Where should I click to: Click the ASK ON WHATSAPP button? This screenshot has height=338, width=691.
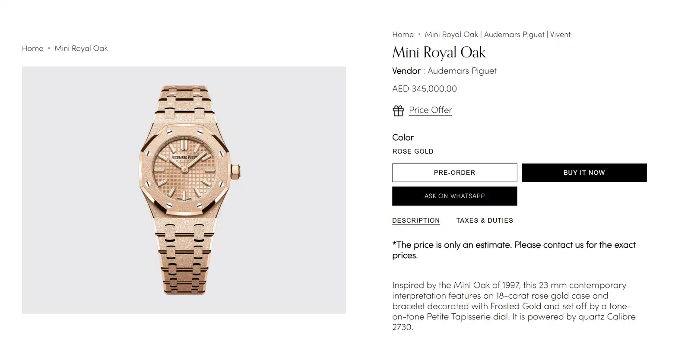click(x=454, y=196)
